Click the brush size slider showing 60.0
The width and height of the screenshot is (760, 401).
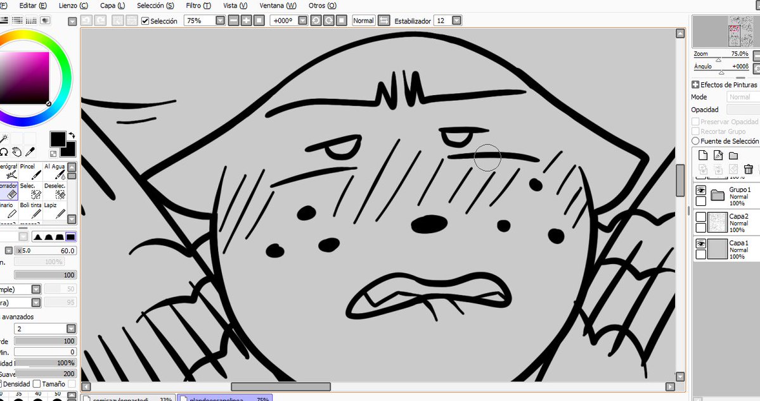click(45, 250)
